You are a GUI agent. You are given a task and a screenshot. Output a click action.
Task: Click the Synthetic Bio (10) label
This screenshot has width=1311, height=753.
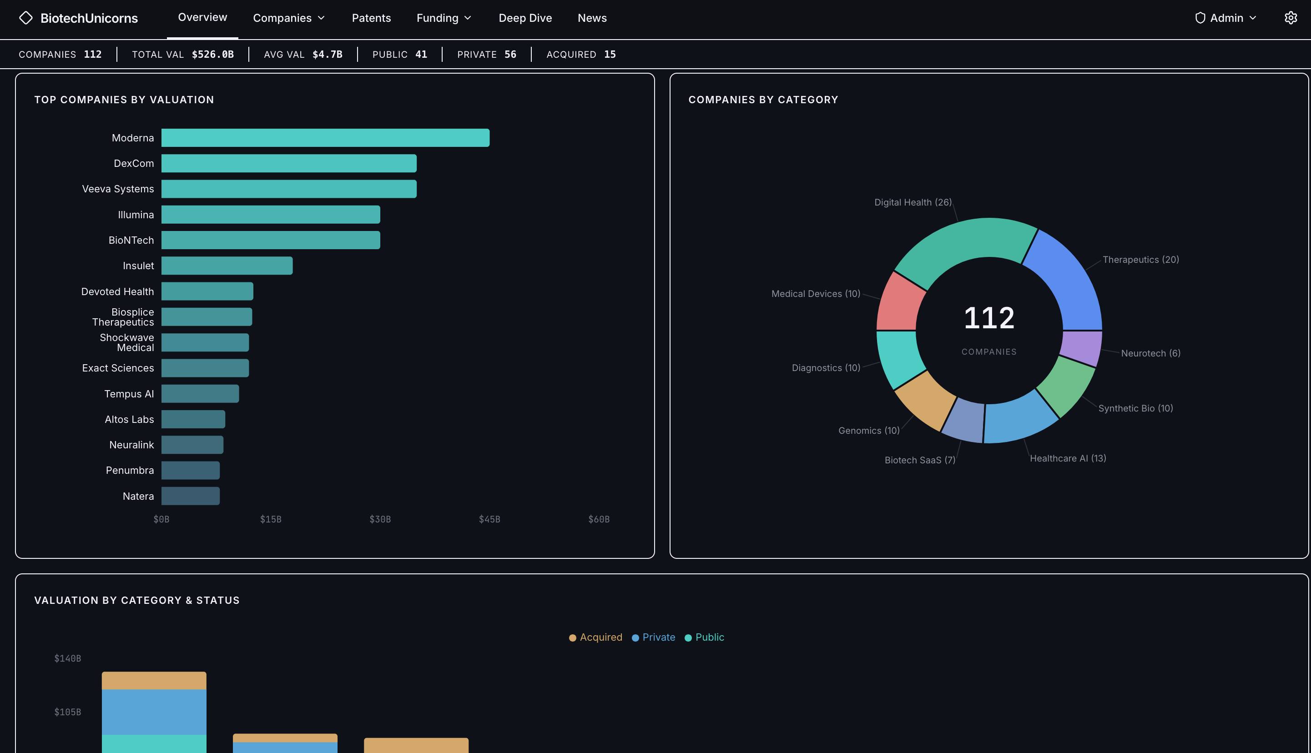coord(1135,408)
